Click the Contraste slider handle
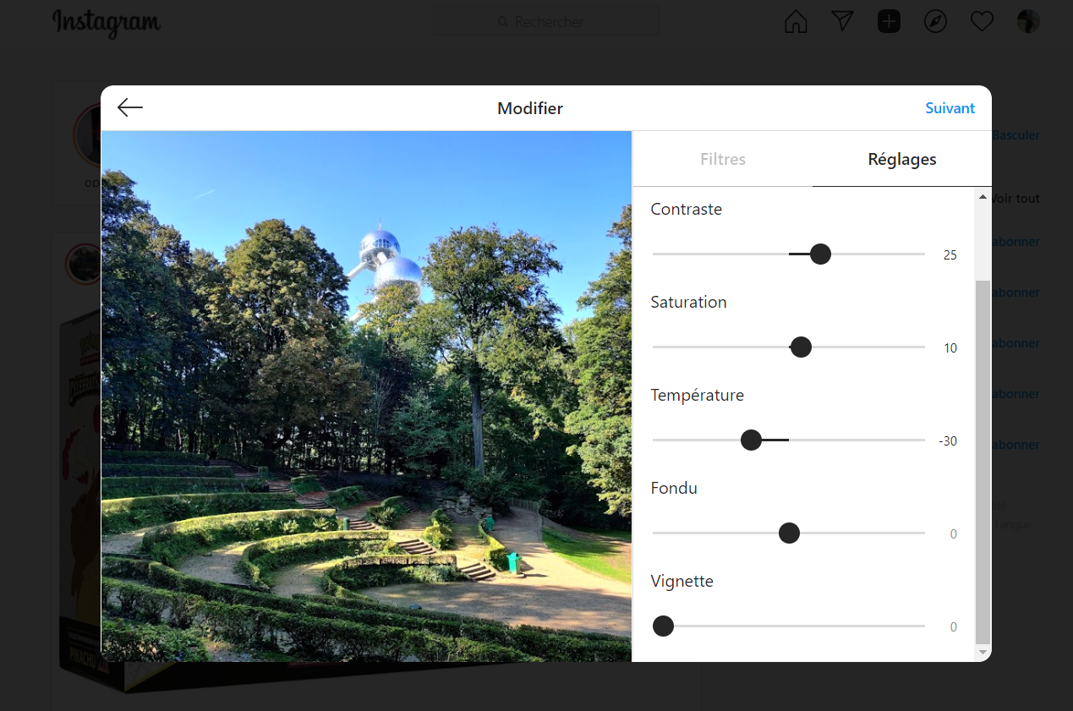The height and width of the screenshot is (711, 1073). tap(820, 254)
